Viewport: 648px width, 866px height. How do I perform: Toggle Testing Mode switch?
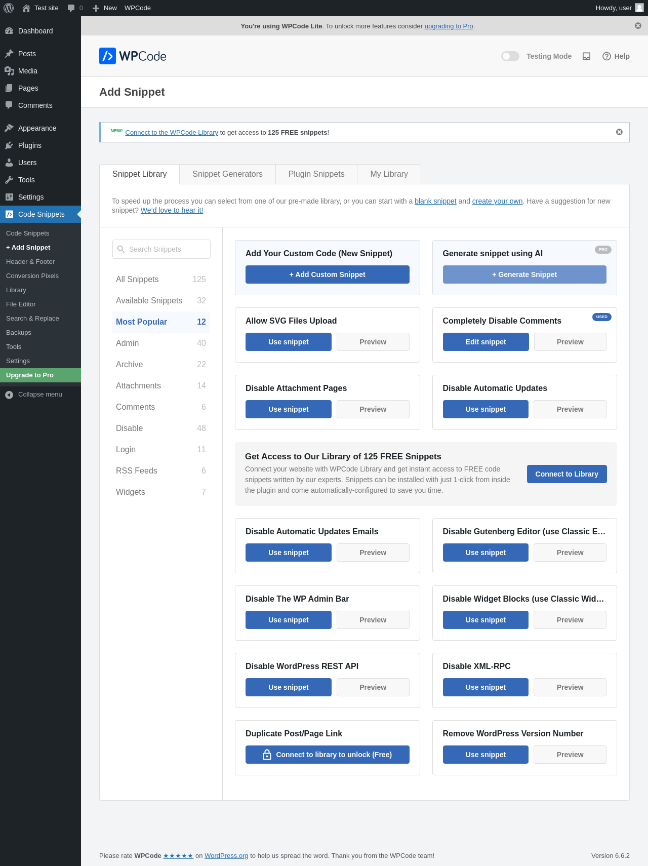(x=510, y=56)
